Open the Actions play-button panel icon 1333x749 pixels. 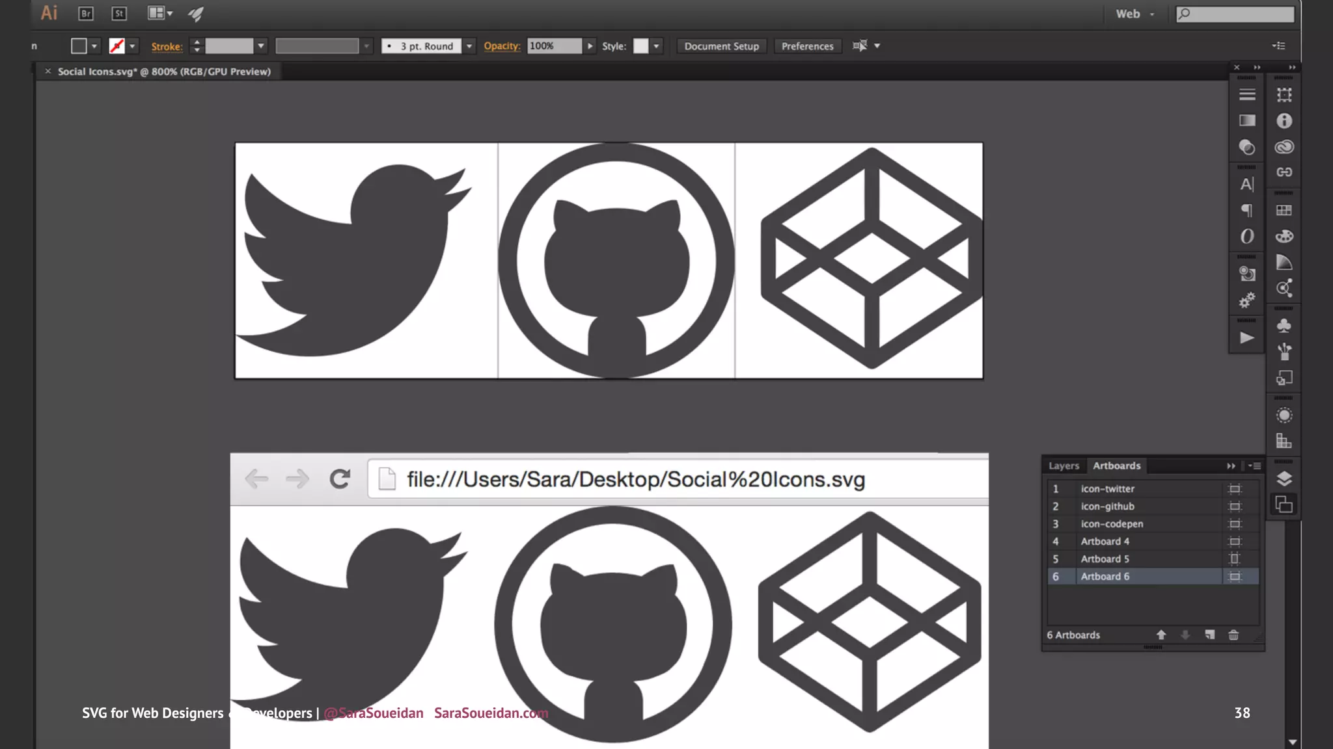(1247, 338)
